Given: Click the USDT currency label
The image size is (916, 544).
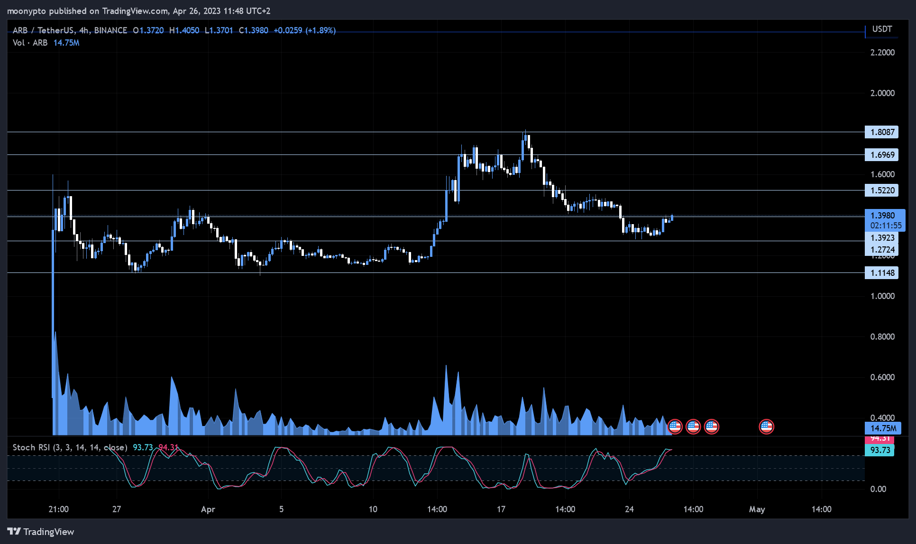Looking at the screenshot, I should 882,29.
